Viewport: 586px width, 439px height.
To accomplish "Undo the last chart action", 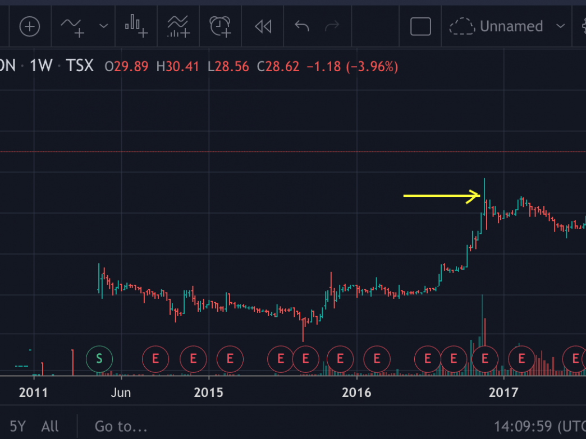I will tap(301, 26).
